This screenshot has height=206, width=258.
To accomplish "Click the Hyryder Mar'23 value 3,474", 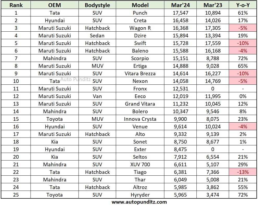I will [x=213, y=195].
